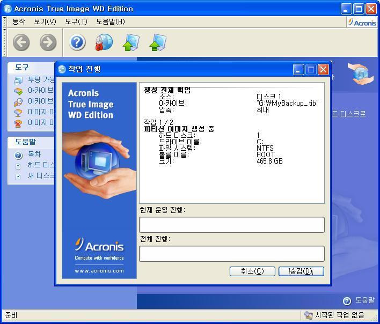
Task: Click the 이미지 red X unmount icon
Action: tap(18, 123)
